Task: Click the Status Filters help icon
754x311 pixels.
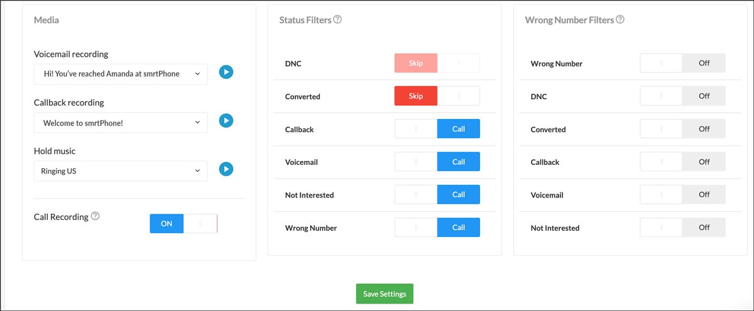Action: (337, 19)
